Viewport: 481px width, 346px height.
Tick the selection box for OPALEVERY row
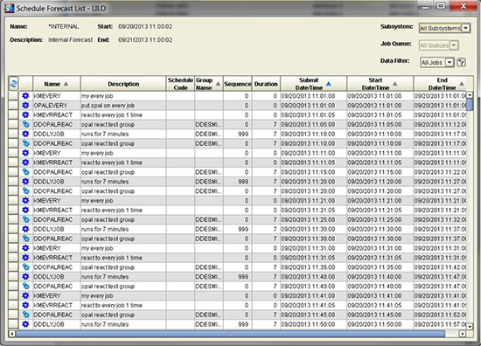[x=13, y=106]
